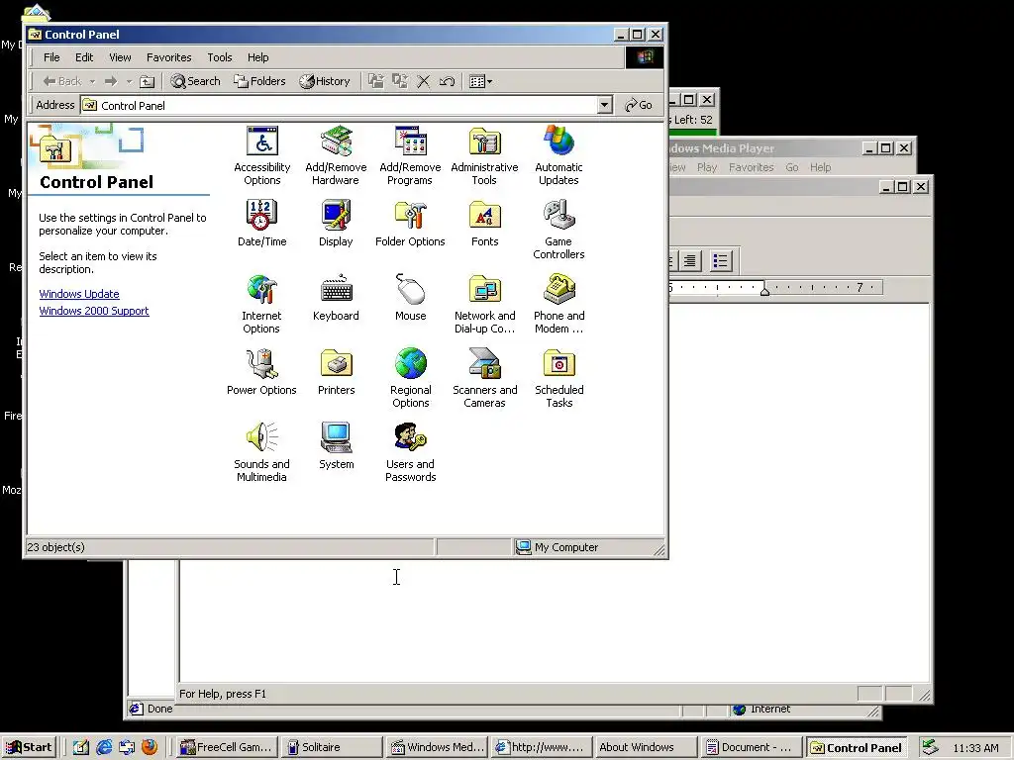Open Folder Options applet
The height and width of the screenshot is (760, 1014).
click(410, 223)
